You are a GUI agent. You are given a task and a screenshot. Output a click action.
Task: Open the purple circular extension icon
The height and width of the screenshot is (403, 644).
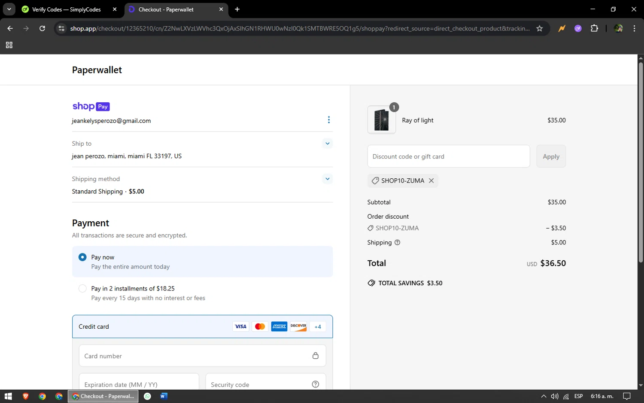[x=578, y=28]
